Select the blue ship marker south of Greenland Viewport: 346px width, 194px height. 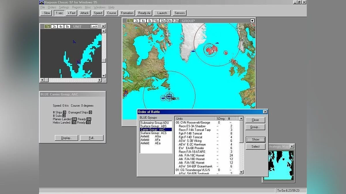(193, 51)
